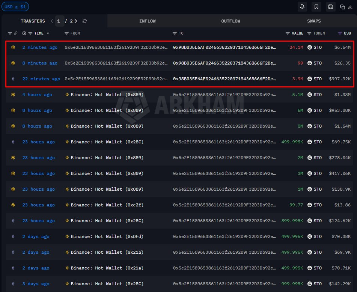Open the SWAPS tab
This screenshot has height=292, width=357.
click(313, 21)
